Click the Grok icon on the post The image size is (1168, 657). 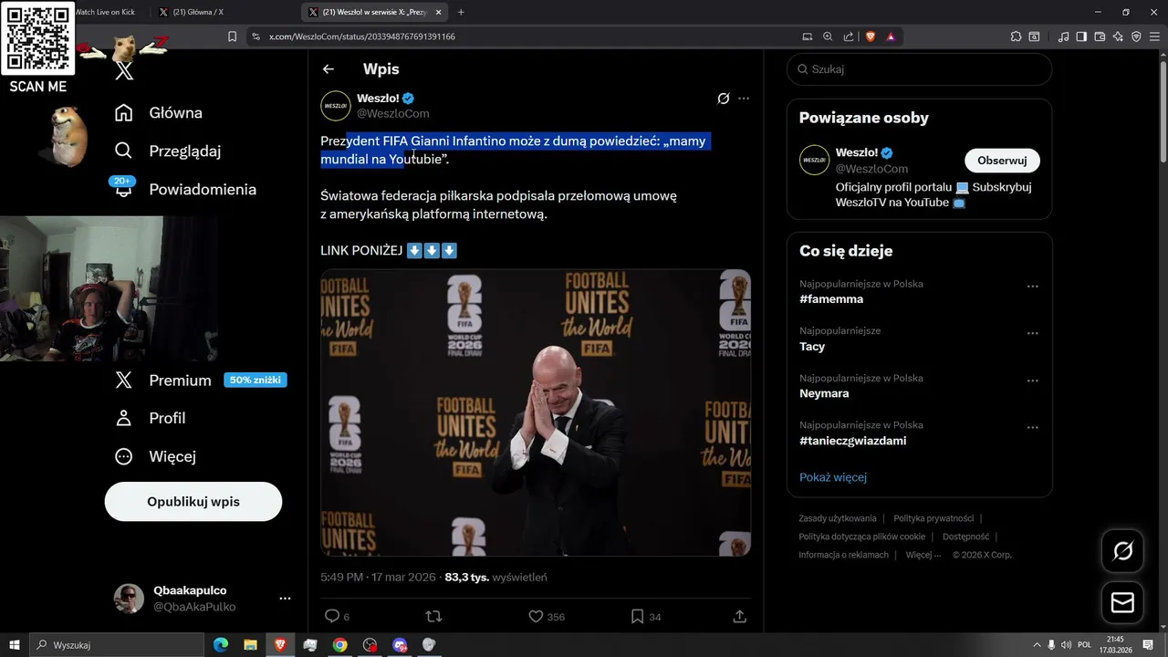(x=724, y=99)
